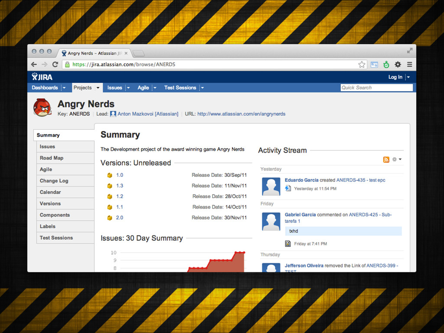Click the fullscreen arrows icon
The image size is (444, 333).
point(409,51)
